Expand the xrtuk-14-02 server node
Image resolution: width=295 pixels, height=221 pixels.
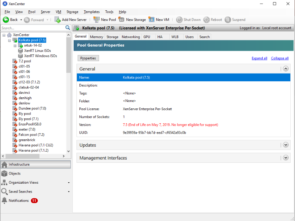15,45
